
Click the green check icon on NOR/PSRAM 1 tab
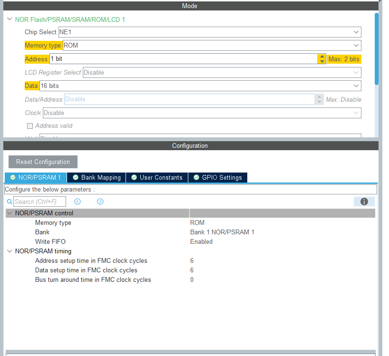[x=13, y=177]
